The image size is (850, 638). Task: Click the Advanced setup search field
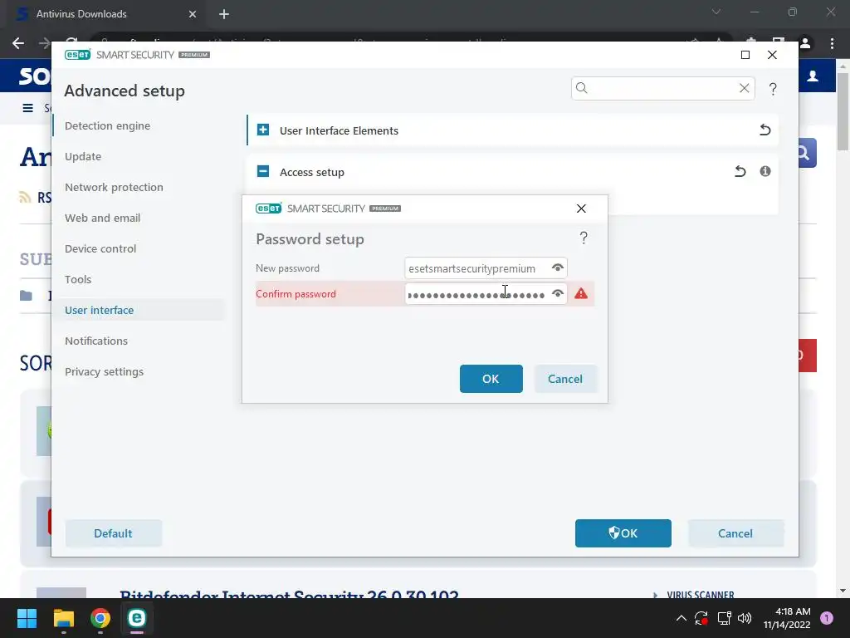[663, 88]
